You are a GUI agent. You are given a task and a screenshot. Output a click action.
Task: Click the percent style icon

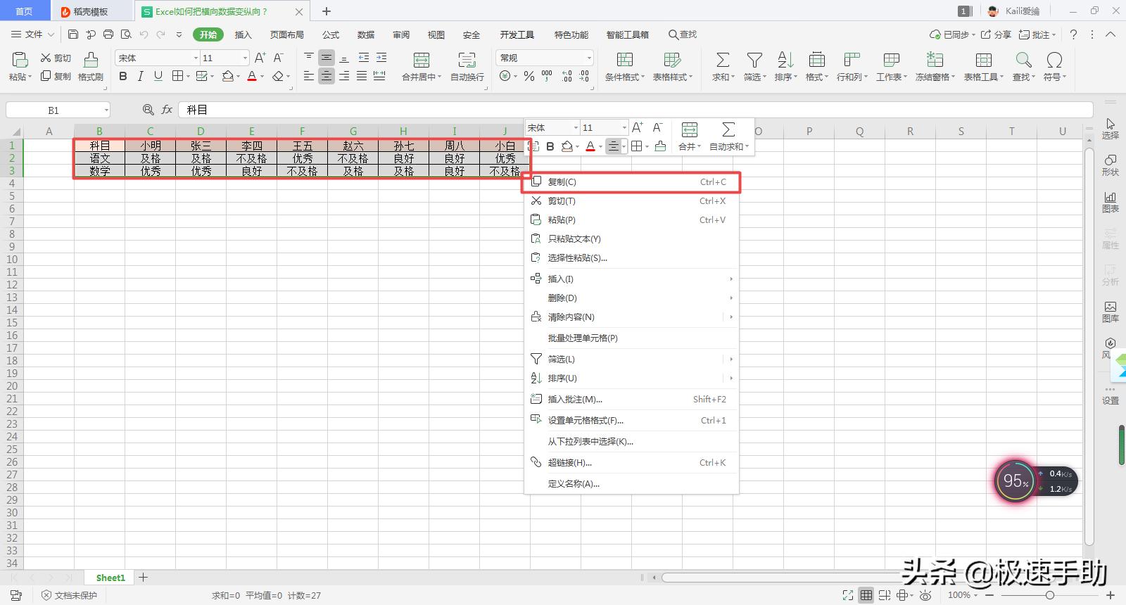529,76
